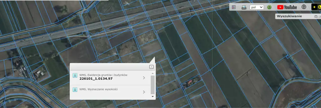Expand Ewidencja gruntów i budynków details arrow
Viewport: 321px width, 108px height.
144,78
